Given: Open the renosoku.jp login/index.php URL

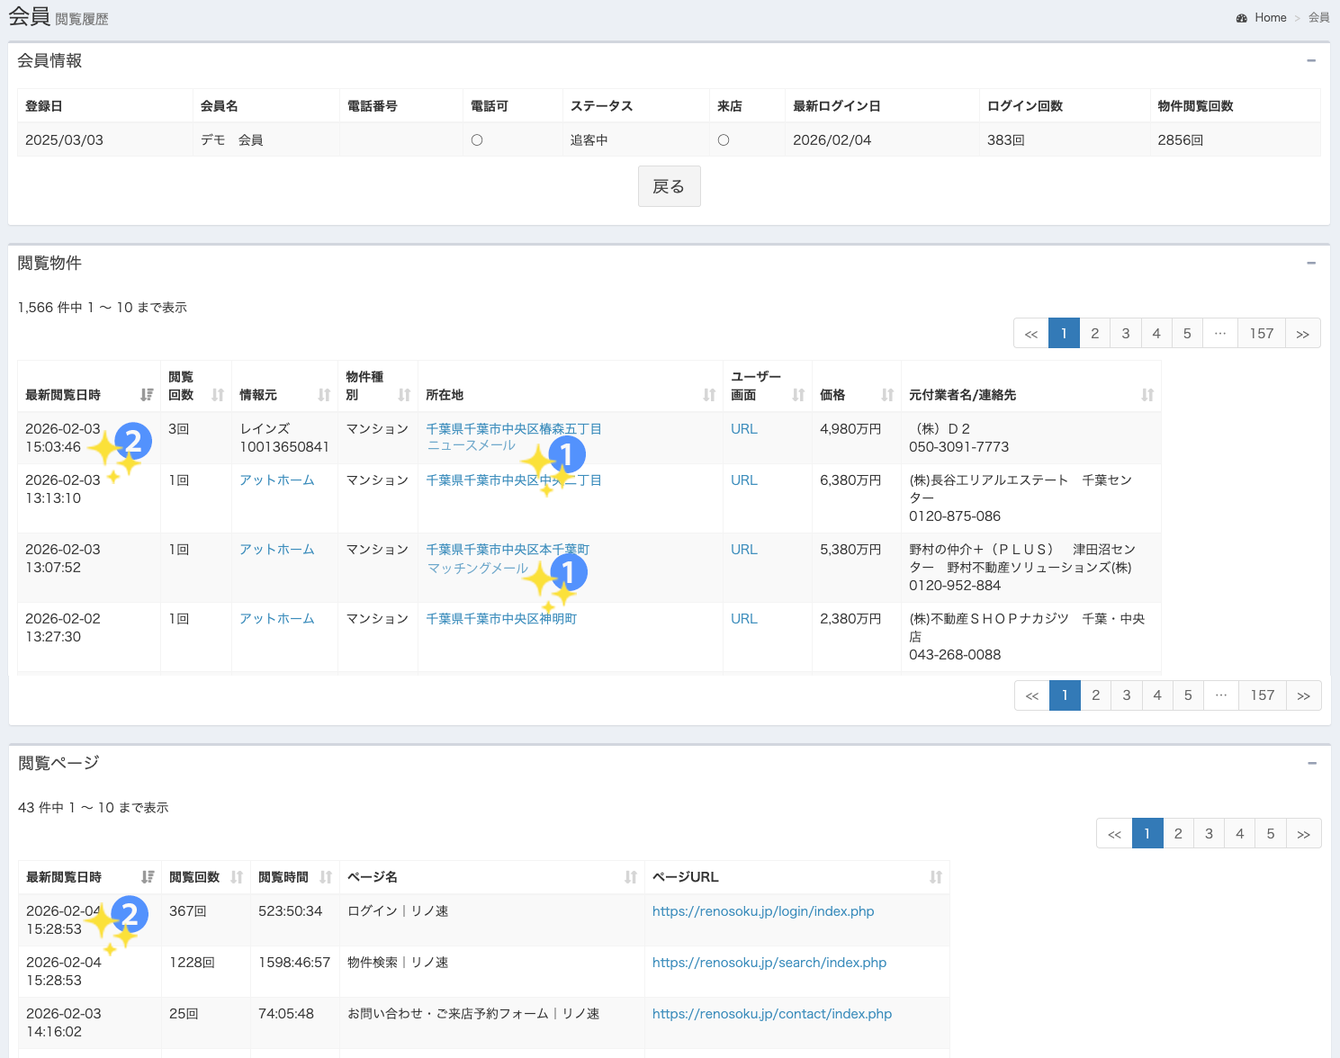Looking at the screenshot, I should pyautogui.click(x=763, y=911).
